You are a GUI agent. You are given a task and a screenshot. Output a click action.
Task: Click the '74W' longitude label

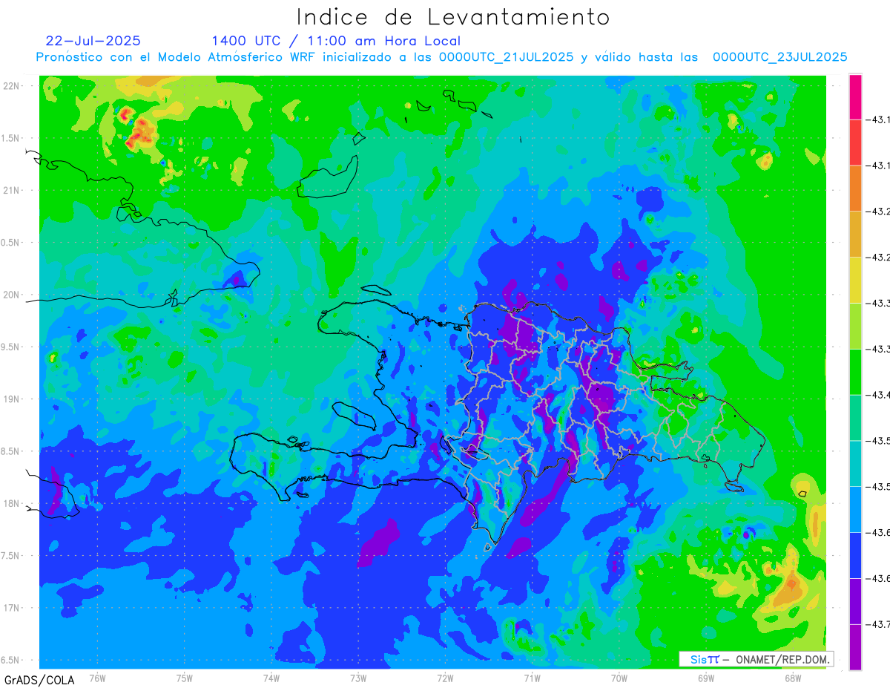[271, 678]
